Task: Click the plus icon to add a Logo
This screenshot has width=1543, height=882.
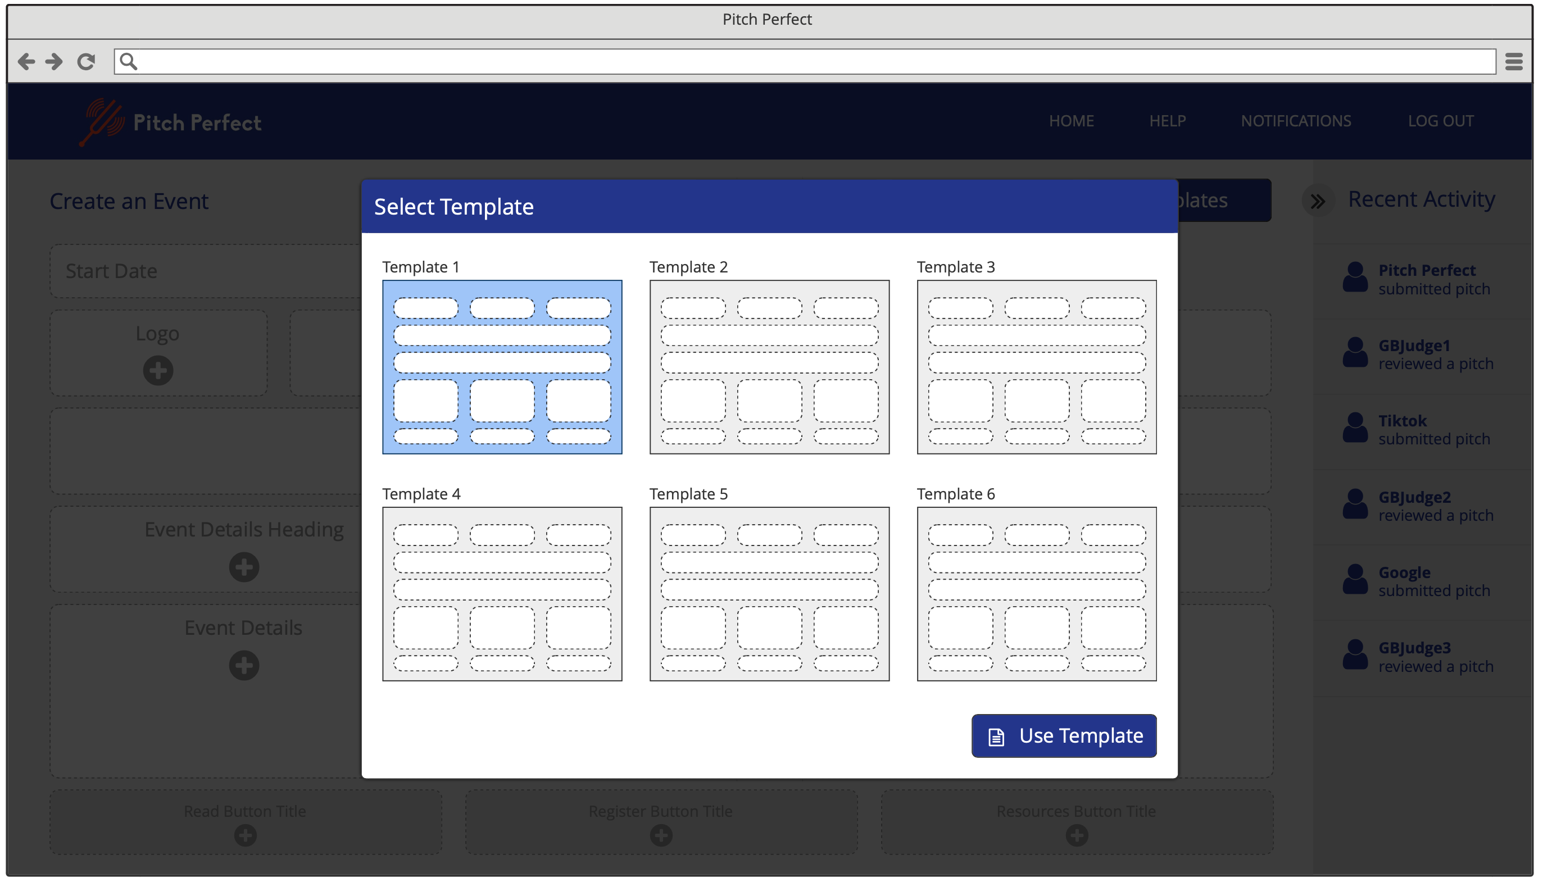Action: [x=157, y=371]
